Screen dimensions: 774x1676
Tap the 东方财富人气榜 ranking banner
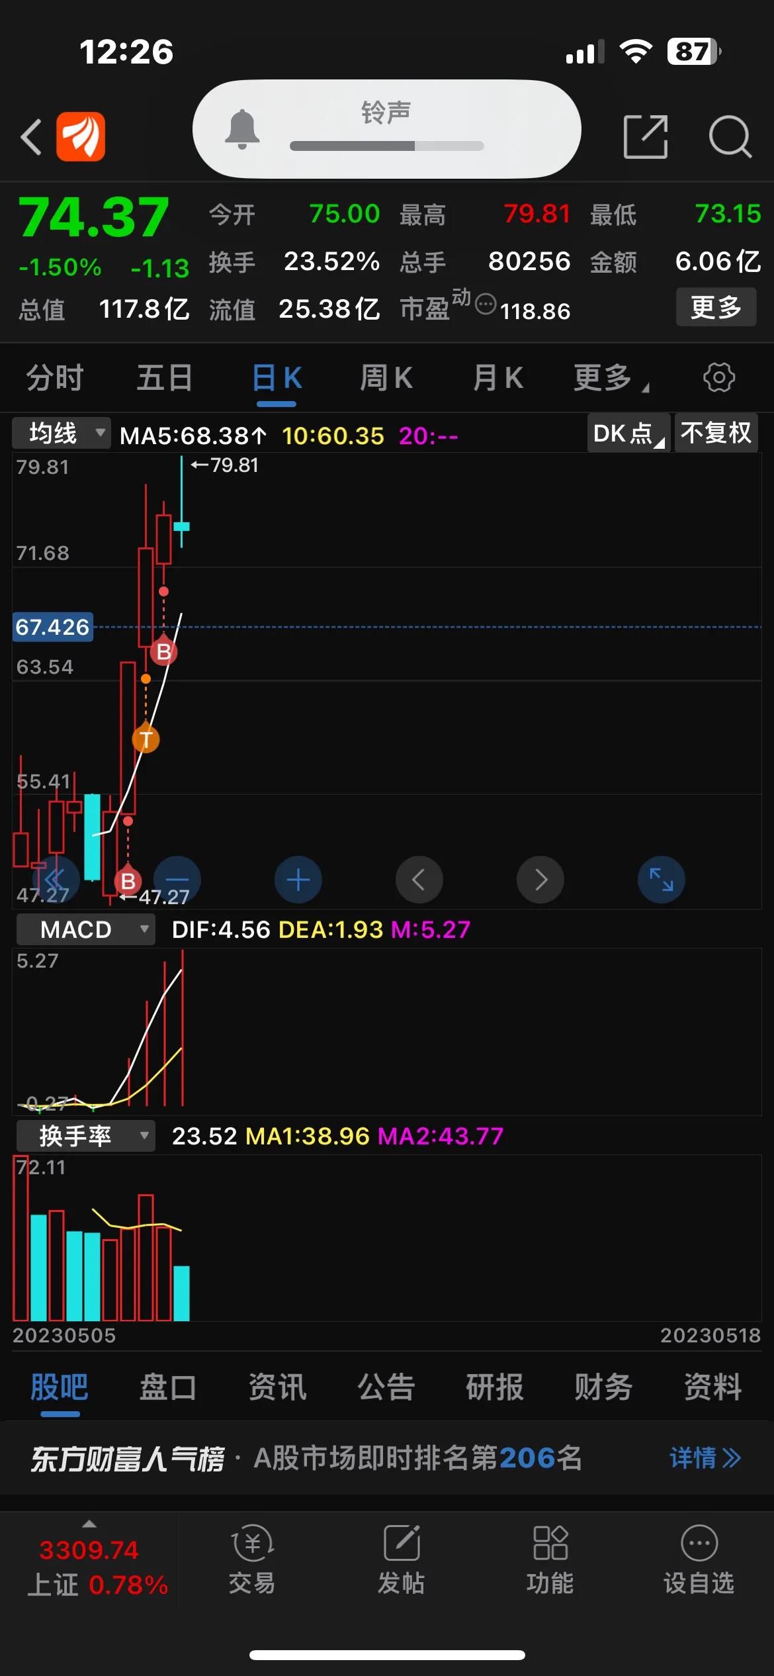(387, 1458)
